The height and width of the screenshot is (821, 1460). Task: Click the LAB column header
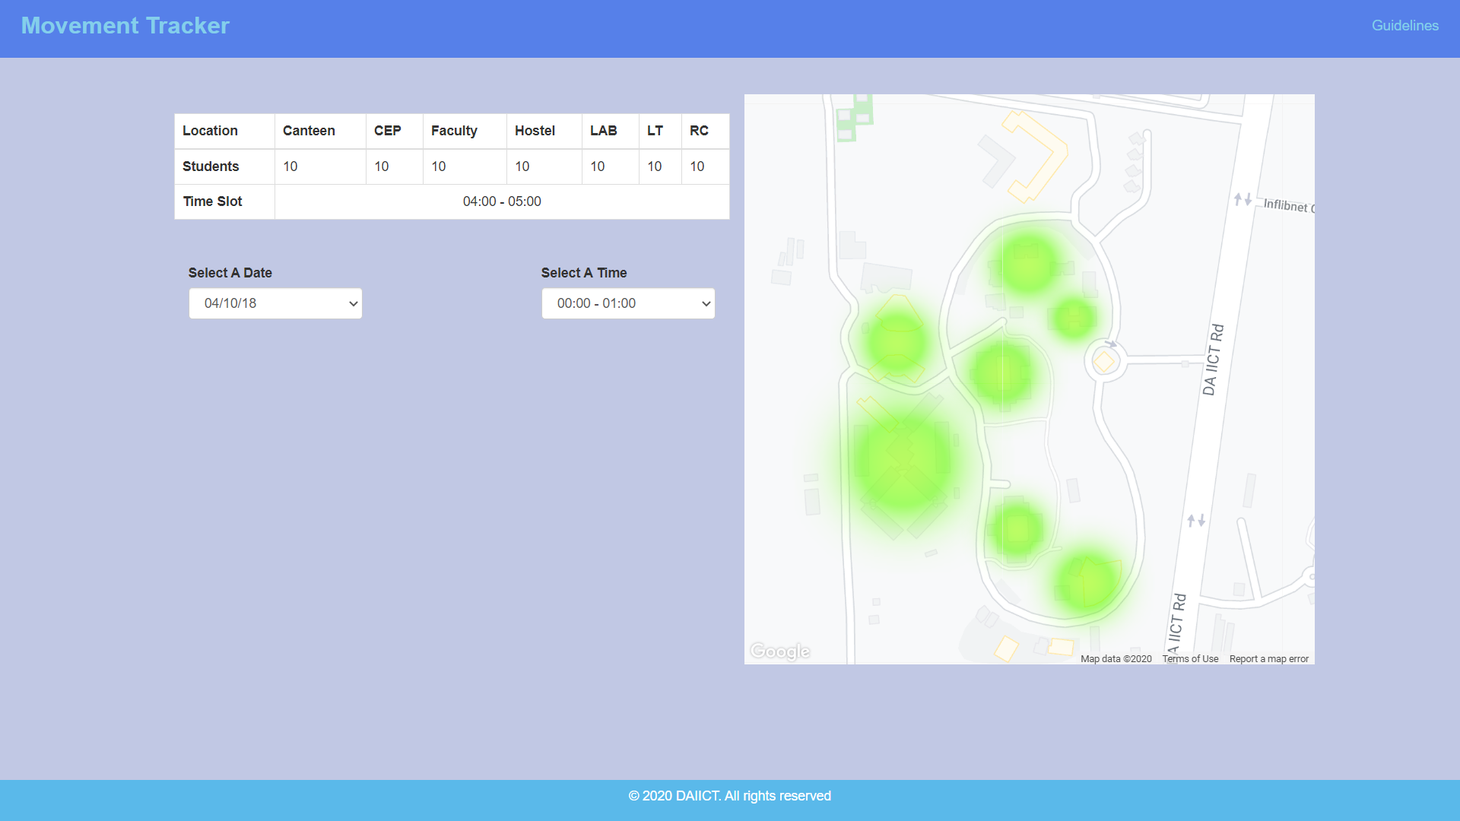tap(603, 131)
